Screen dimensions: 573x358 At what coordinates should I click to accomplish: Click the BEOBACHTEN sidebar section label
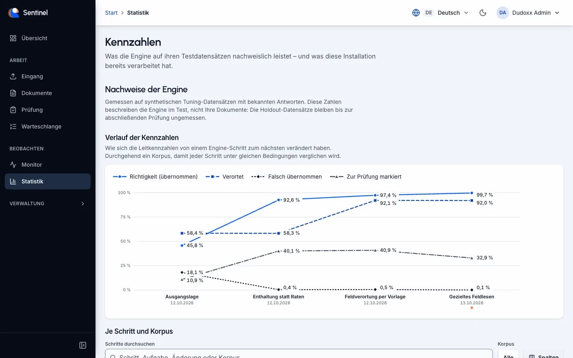27,149
